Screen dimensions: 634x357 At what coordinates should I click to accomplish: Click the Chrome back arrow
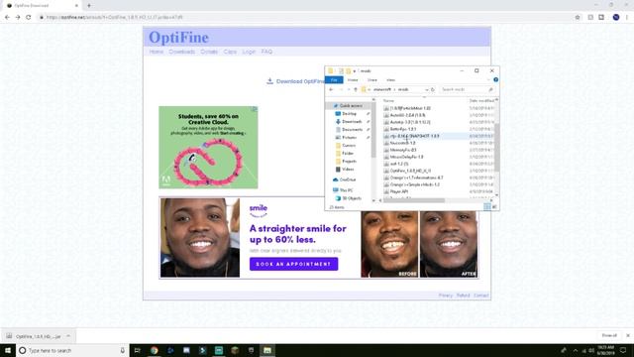pos(7,18)
